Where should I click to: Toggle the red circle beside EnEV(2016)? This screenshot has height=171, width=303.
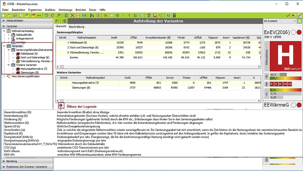(x=299, y=32)
